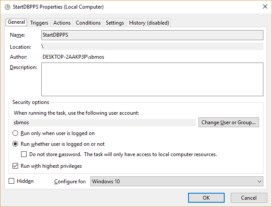
Task: Enable the Do not store password checkbox
Action: click(x=24, y=154)
